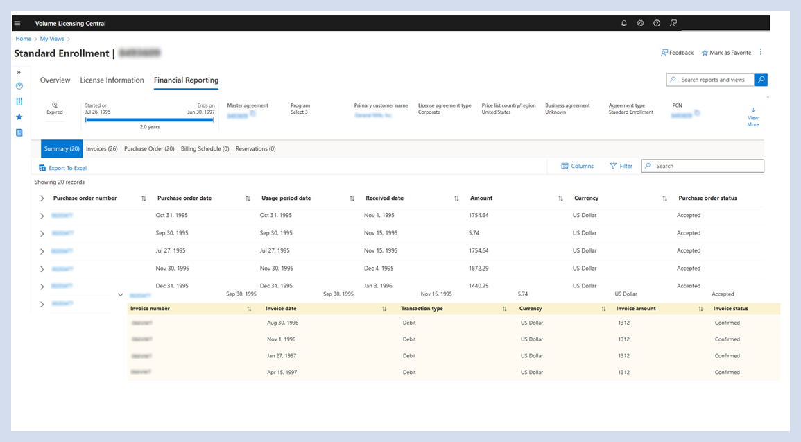801x442 pixels.
Task: Open the Invoices (26) tab
Action: [101, 149]
